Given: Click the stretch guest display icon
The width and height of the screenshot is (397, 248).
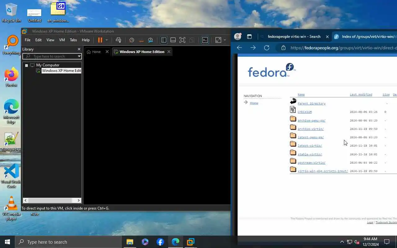Looking at the screenshot, I should point(218,40).
